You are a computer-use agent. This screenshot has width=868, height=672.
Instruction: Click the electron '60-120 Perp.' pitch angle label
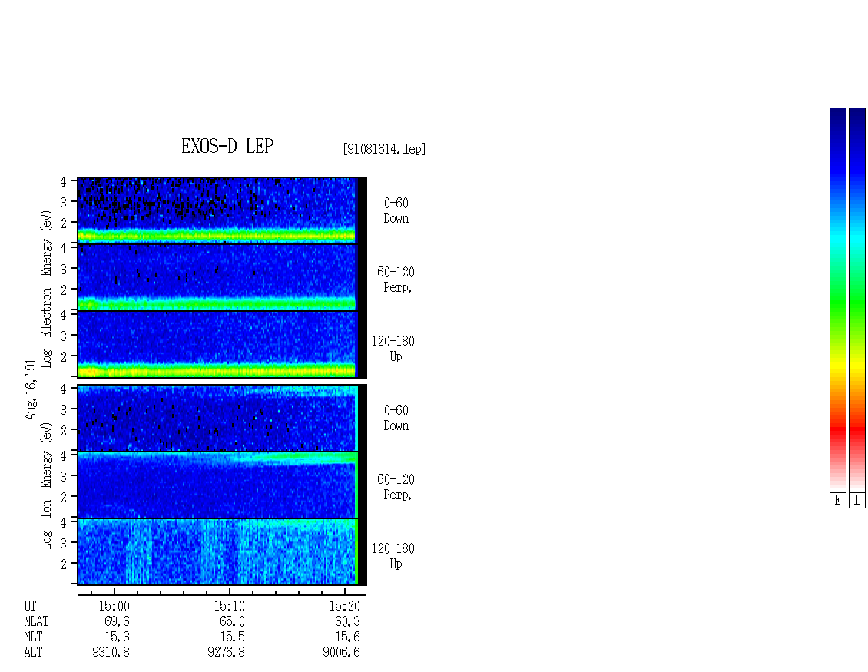[x=396, y=280]
